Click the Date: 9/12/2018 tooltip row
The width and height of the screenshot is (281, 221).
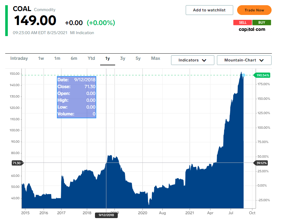point(76,80)
